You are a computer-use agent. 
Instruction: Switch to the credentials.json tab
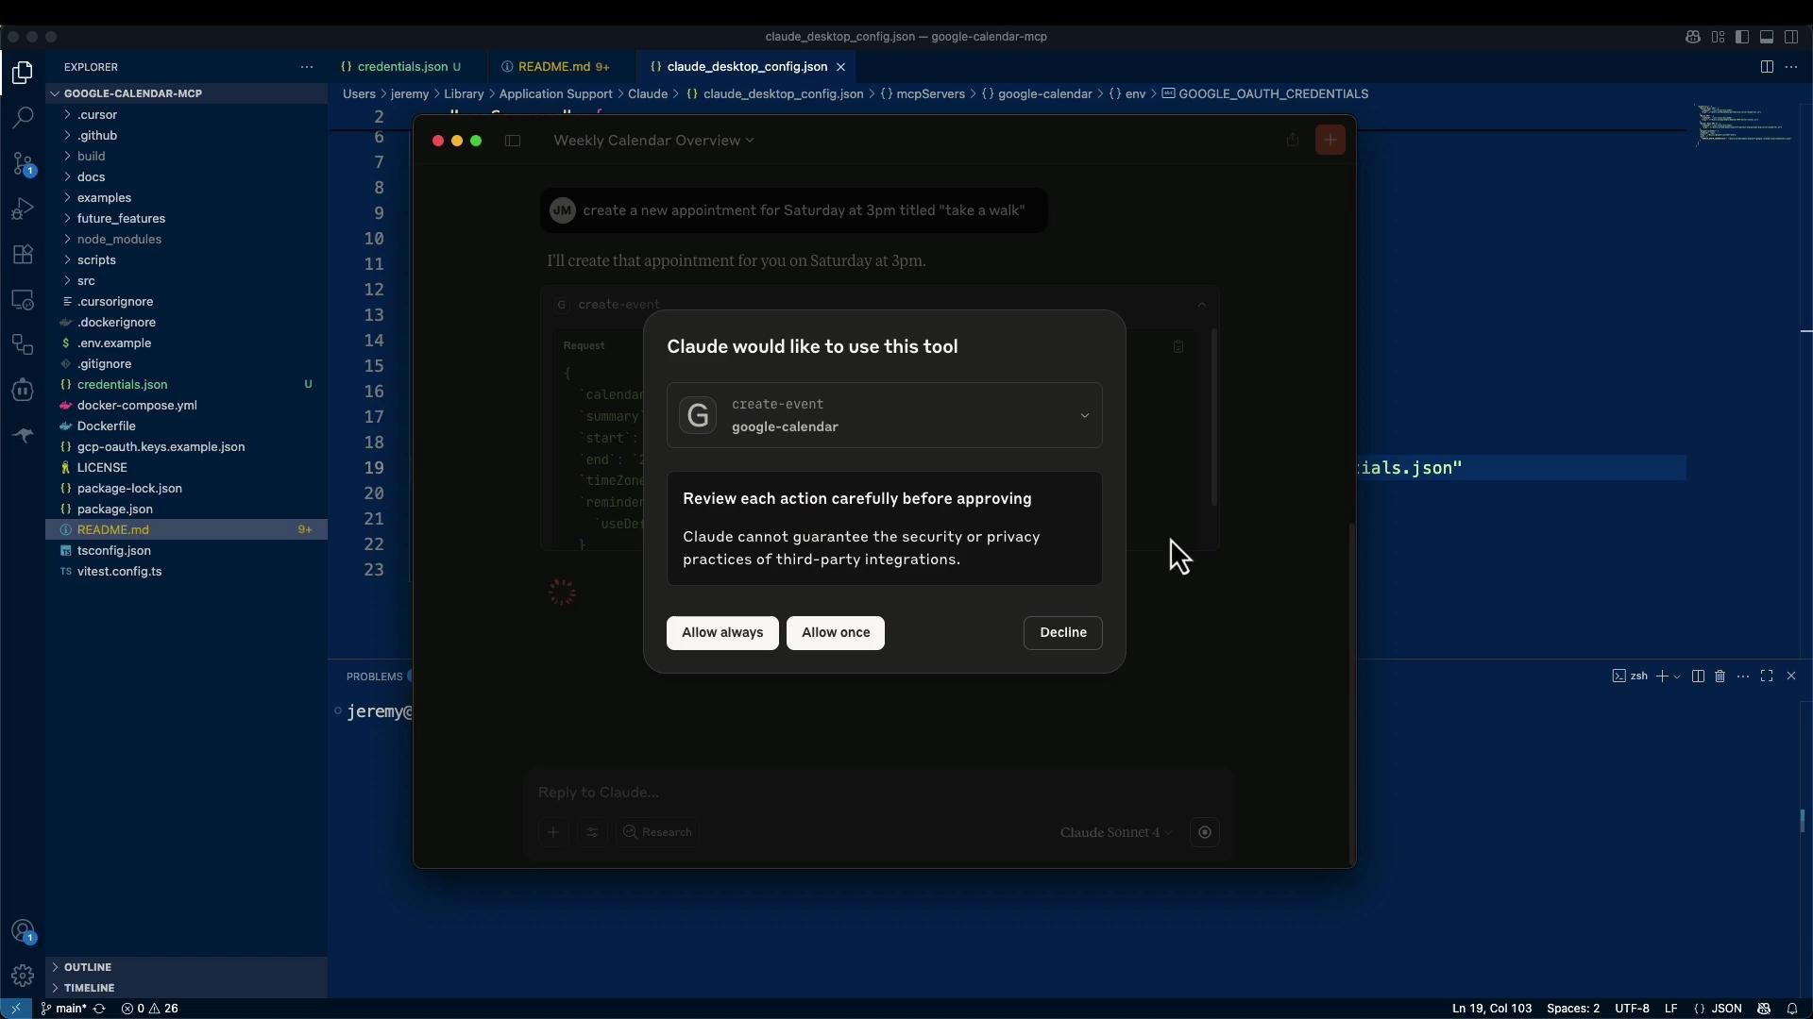[x=401, y=67]
